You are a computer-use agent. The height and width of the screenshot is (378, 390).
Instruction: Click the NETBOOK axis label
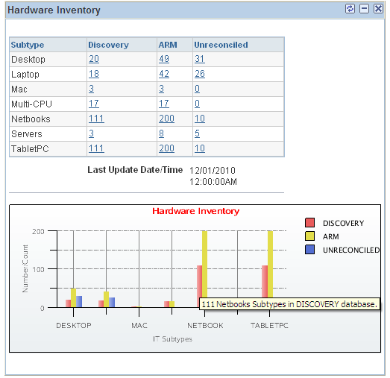tap(205, 326)
